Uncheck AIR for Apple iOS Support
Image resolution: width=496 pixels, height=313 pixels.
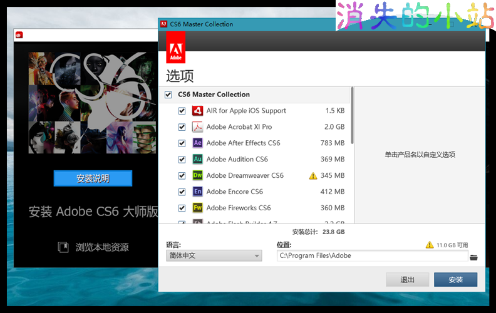pyautogui.click(x=182, y=111)
